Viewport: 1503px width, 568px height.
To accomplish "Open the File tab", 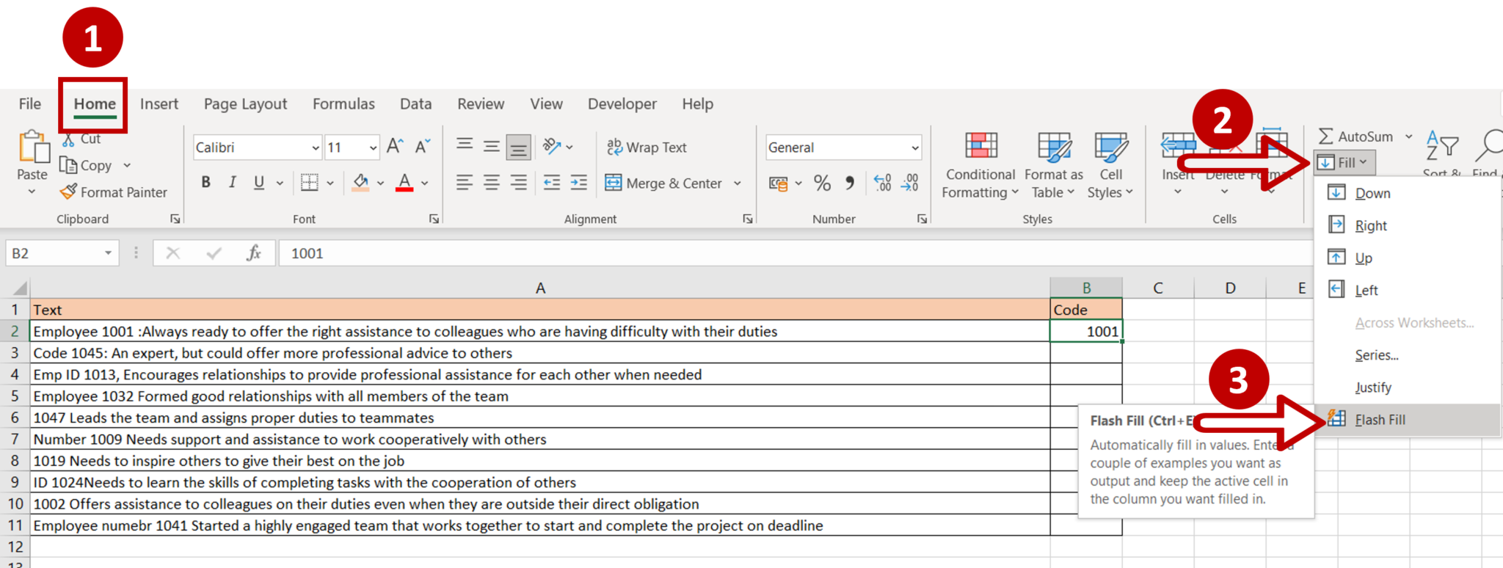I will [x=30, y=104].
